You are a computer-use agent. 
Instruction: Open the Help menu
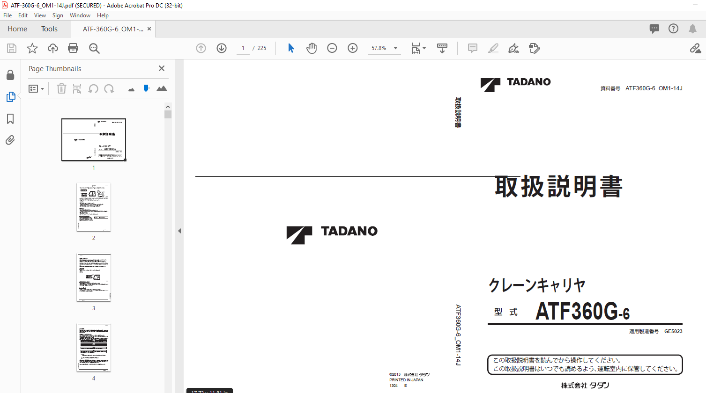coord(103,15)
